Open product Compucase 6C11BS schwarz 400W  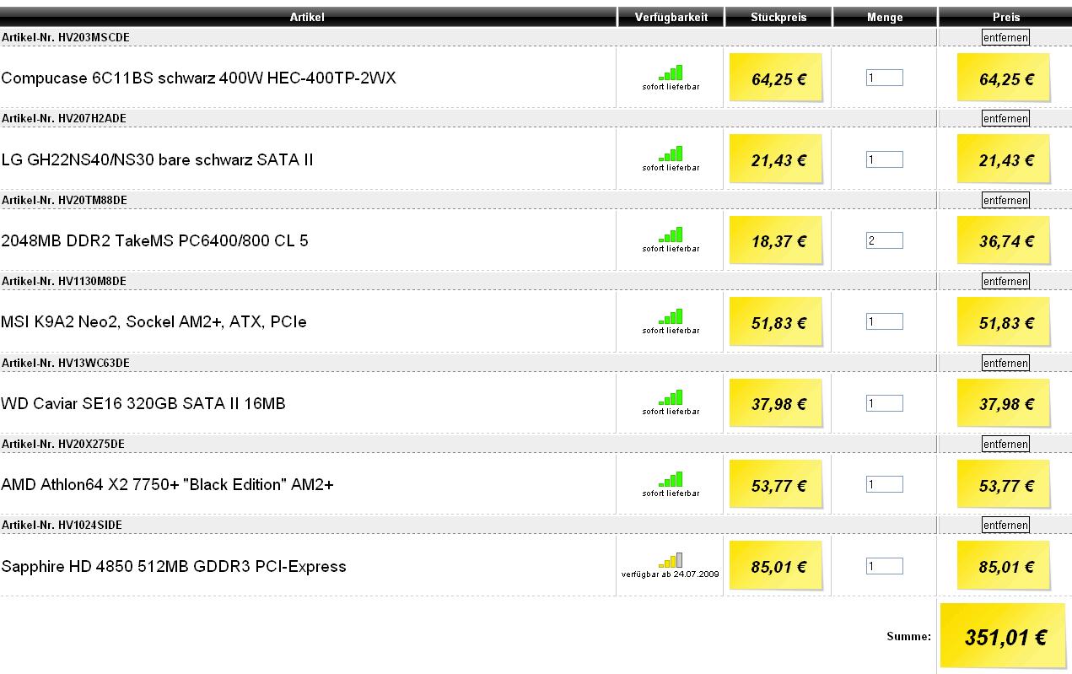(x=199, y=78)
